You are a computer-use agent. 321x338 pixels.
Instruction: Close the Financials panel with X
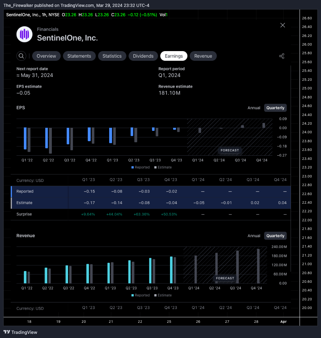pos(283,25)
